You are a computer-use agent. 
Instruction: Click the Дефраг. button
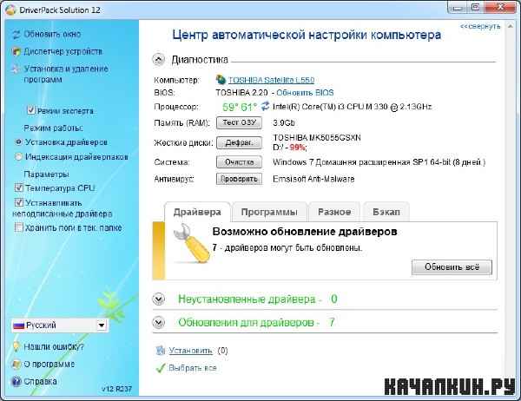point(239,143)
